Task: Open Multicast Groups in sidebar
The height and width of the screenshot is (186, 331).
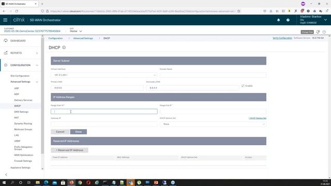Action: pyautogui.click(x=23, y=129)
